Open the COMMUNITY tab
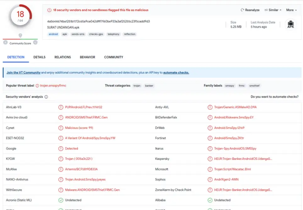The height and width of the screenshot is (210, 303). pyautogui.click(x=114, y=57)
